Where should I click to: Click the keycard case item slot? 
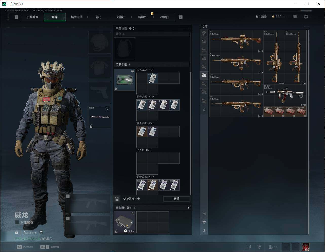tap(124, 80)
